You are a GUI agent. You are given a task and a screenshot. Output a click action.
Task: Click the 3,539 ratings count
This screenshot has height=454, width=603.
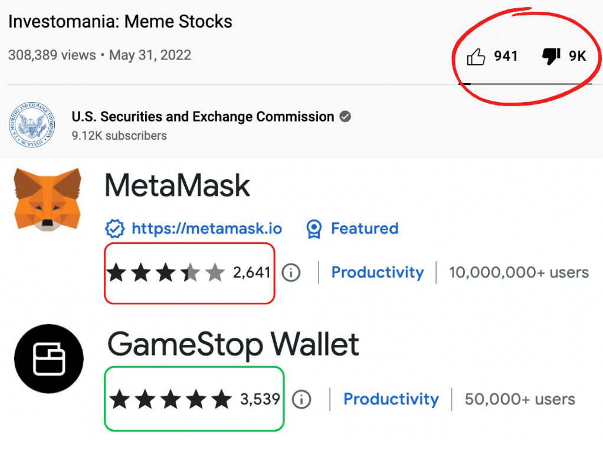click(x=260, y=399)
